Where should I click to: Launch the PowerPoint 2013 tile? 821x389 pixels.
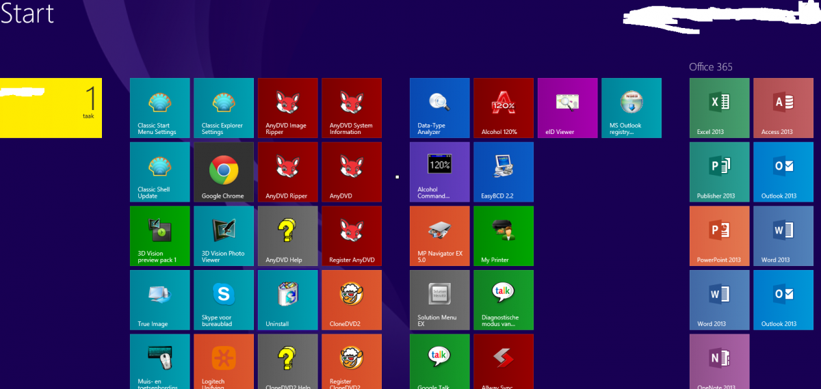(720, 236)
